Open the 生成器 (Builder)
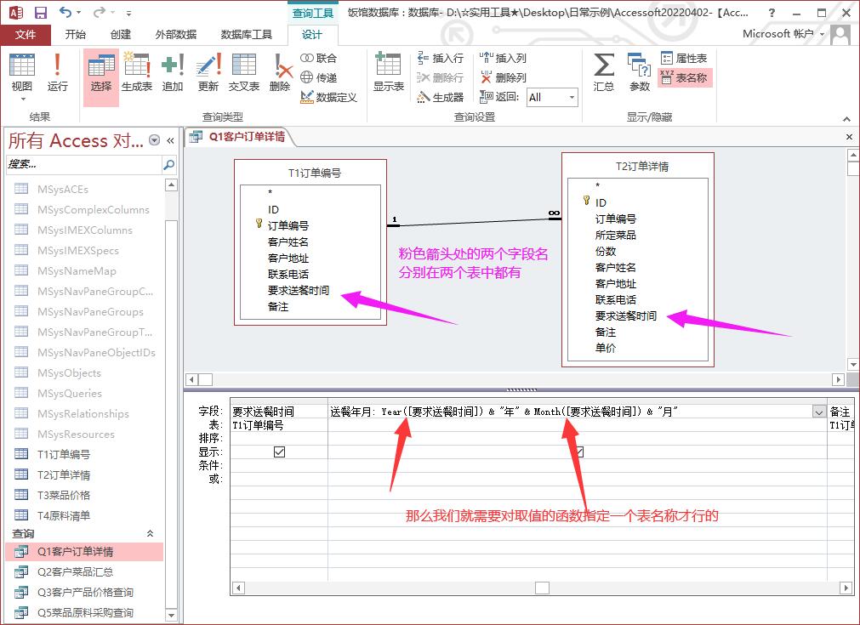This screenshot has width=860, height=625. tap(441, 97)
